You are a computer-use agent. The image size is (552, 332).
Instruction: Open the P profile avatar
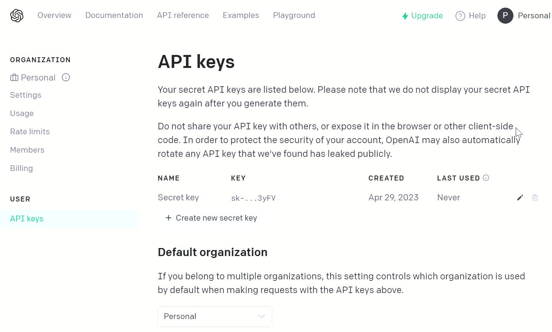tap(505, 16)
